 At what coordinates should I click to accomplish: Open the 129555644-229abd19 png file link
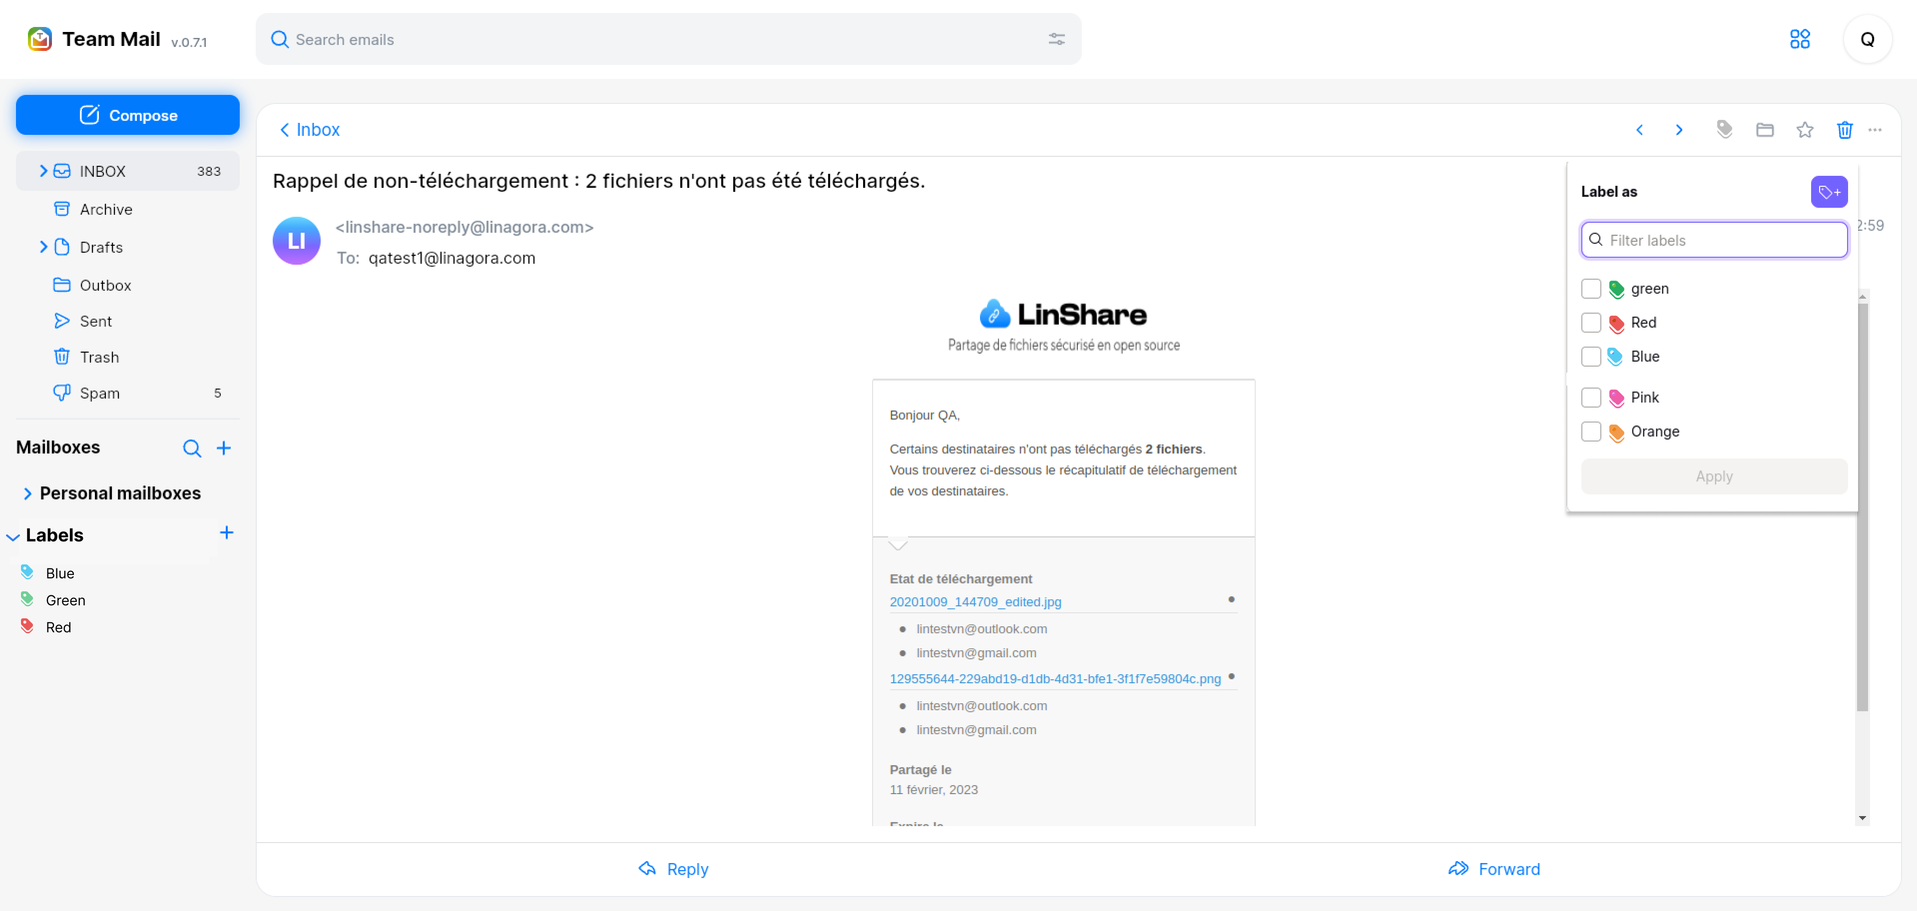point(1054,679)
